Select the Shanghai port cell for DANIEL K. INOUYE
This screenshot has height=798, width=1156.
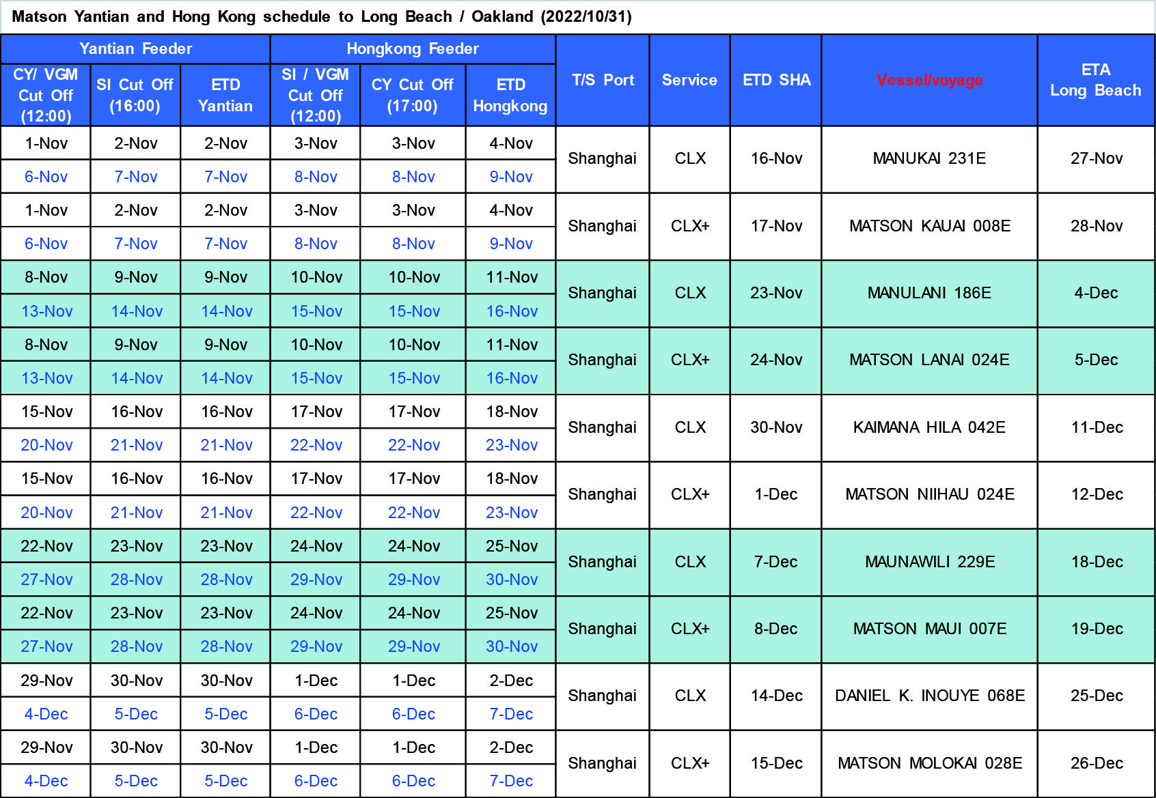(603, 696)
